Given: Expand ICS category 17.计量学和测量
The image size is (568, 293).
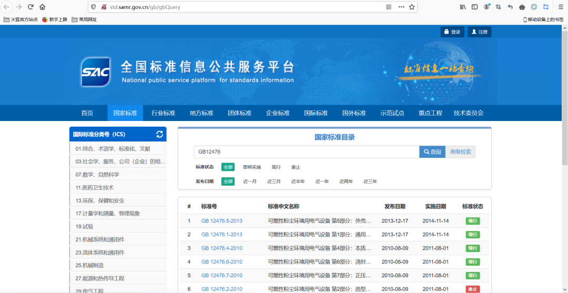Looking at the screenshot, I should 118,214.
